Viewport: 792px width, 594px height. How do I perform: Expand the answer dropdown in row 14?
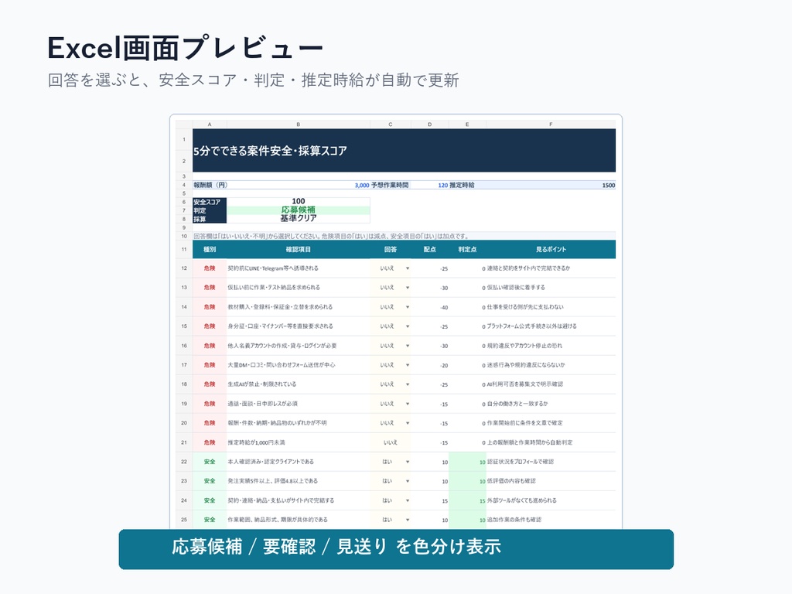(x=408, y=307)
